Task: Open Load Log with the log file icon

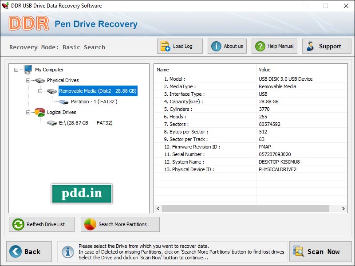Action: (x=165, y=46)
